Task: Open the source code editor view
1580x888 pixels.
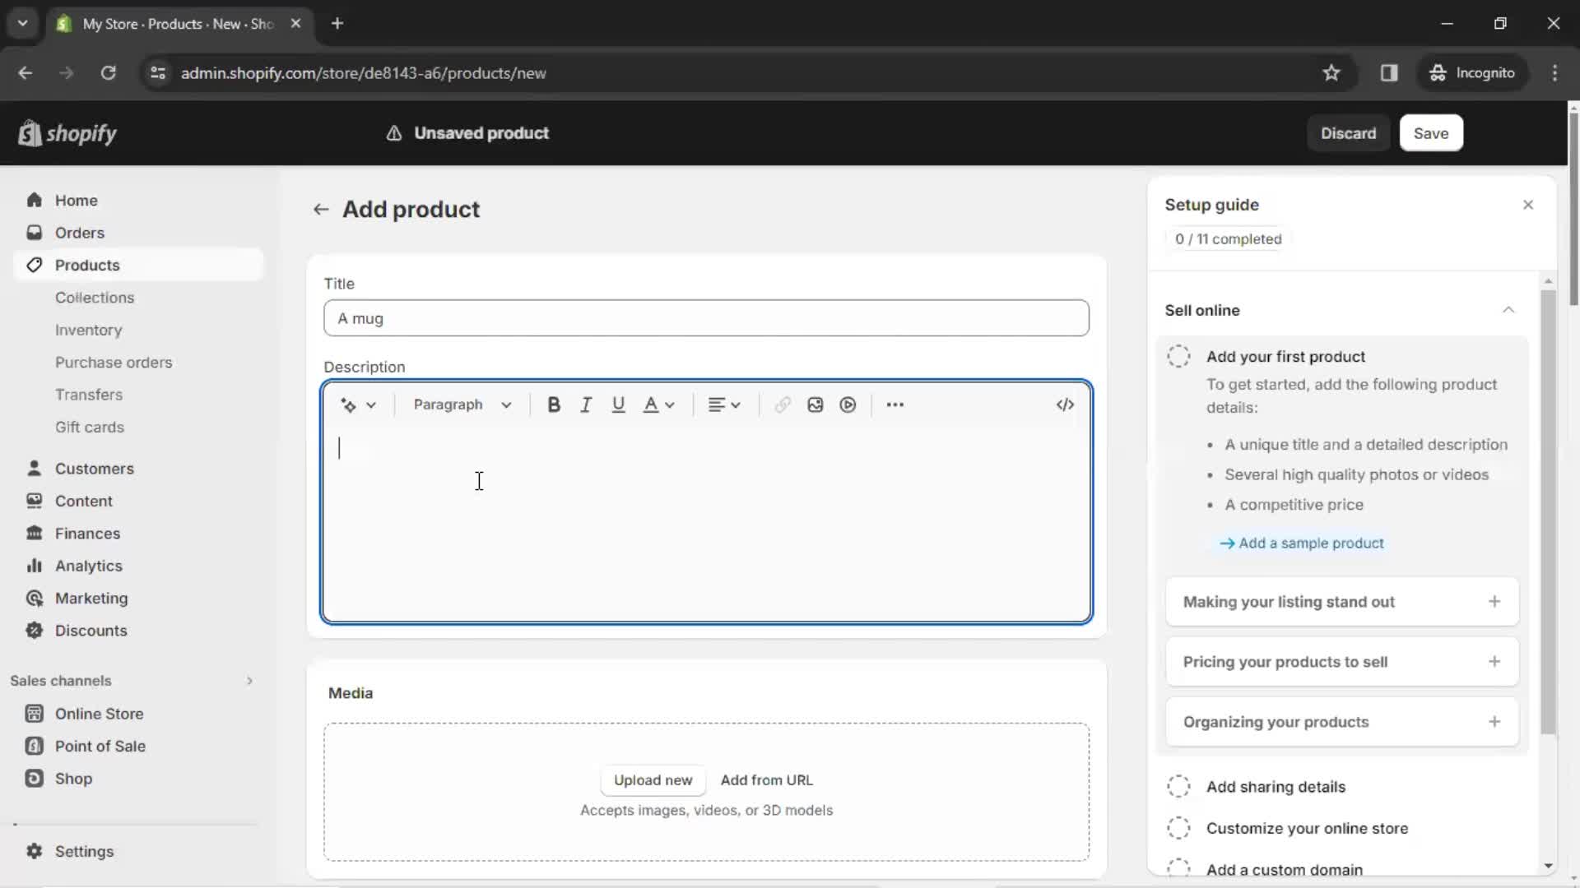Action: (1065, 405)
